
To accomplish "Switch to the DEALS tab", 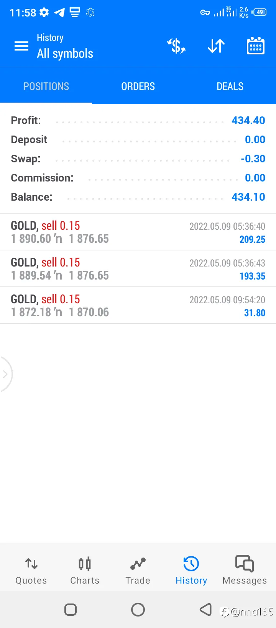I will 230,86.
